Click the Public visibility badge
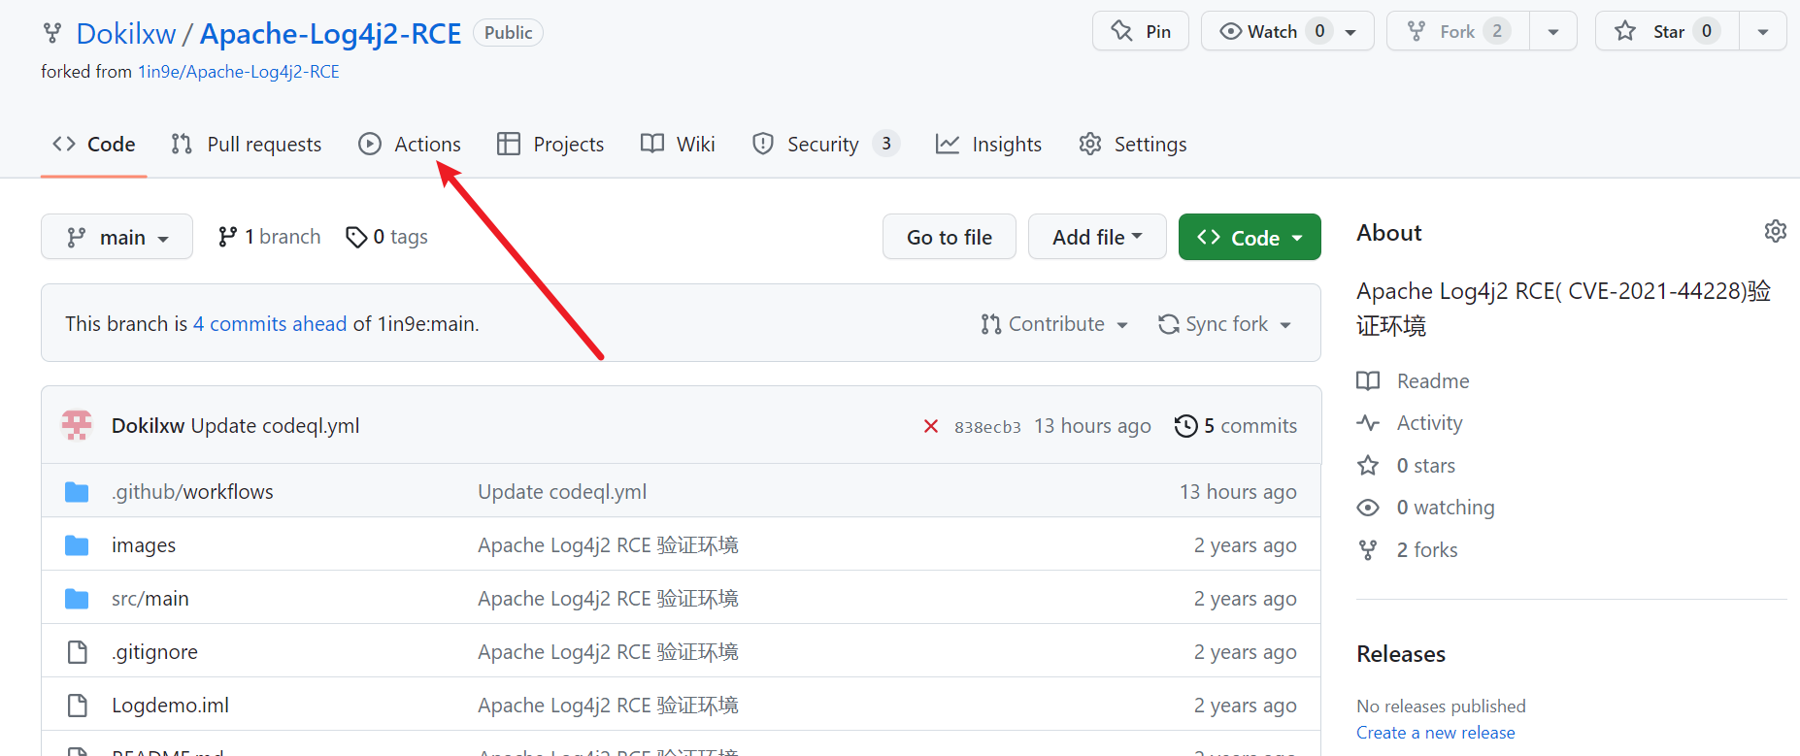 pos(508,33)
